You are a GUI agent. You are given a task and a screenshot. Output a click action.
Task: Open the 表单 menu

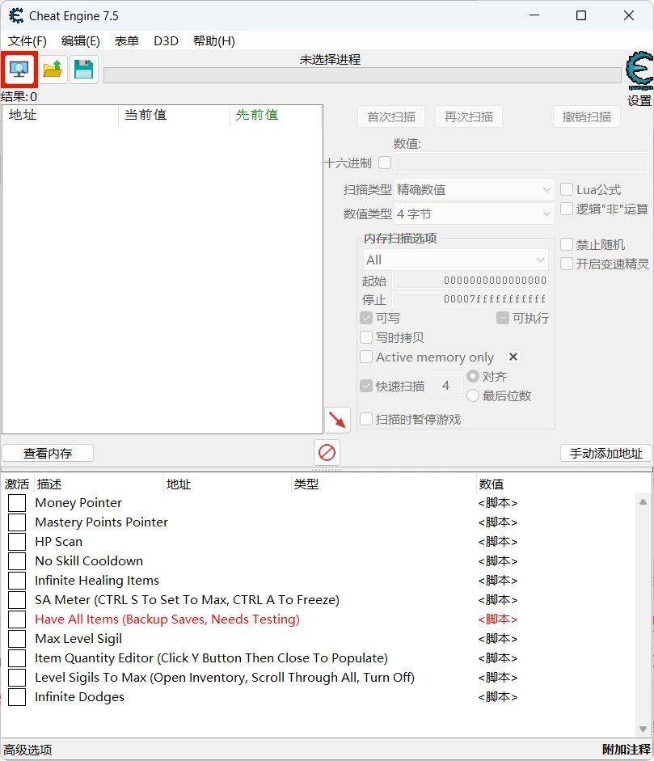(127, 40)
